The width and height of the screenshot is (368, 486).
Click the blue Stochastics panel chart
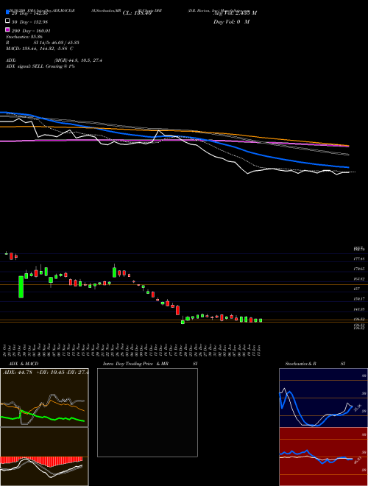tap(323, 398)
